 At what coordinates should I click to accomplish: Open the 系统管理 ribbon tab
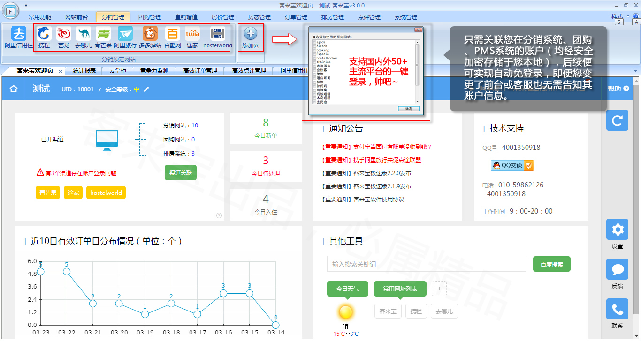pos(406,17)
